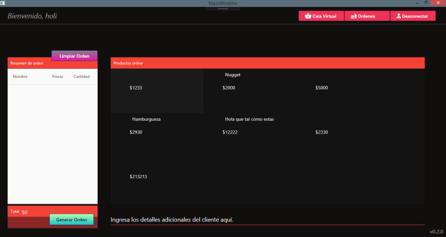The width and height of the screenshot is (446, 237).
Task: Click the $2930 price text
Action: (x=136, y=132)
